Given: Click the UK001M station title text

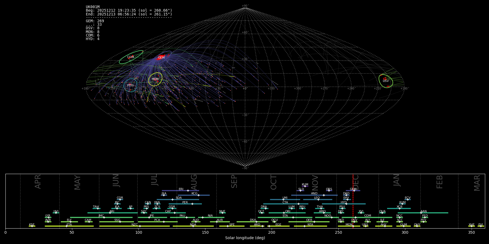Looking at the screenshot, I should pos(93,7).
